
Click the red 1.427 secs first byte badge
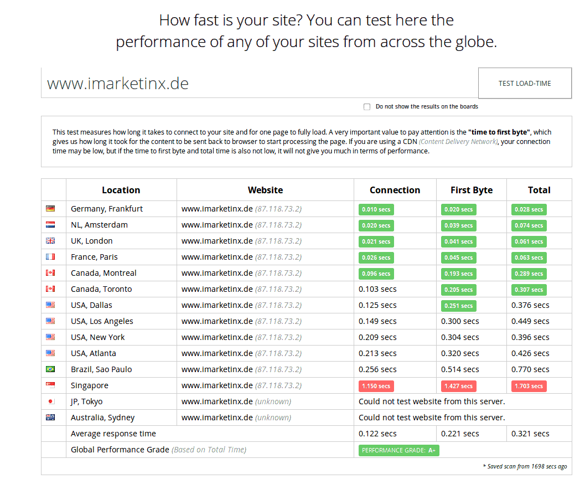click(x=458, y=386)
